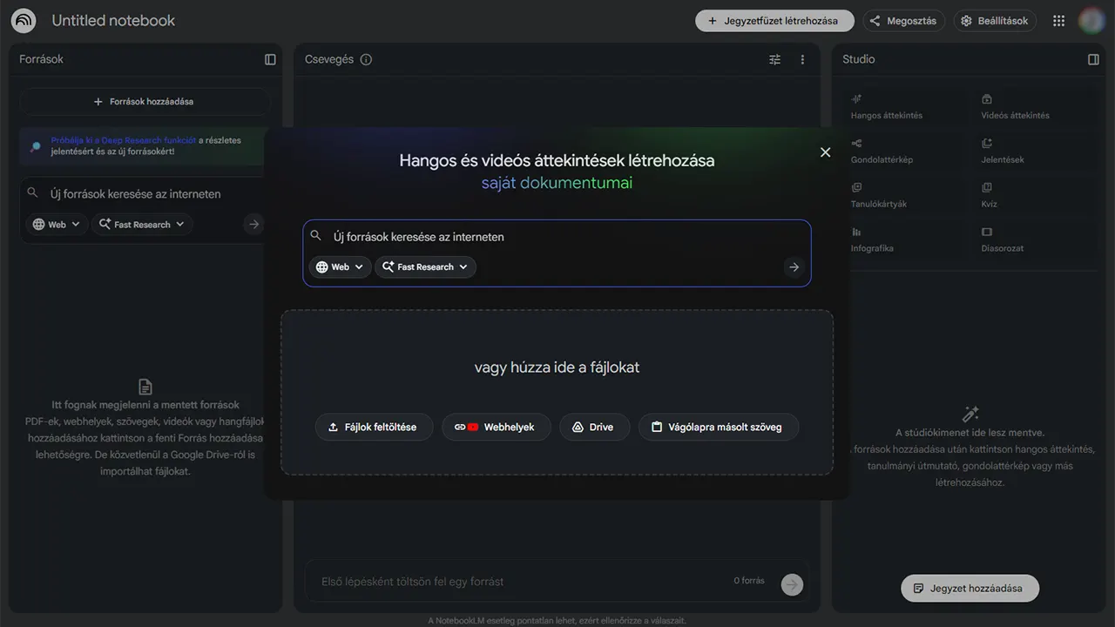Click the Csevegés info icon
The image size is (1115, 627).
[x=366, y=59]
